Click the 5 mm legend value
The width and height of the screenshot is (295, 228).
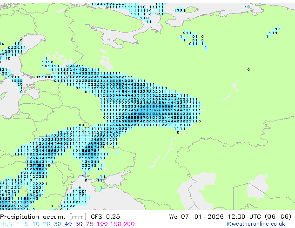pyautogui.click(x=26, y=224)
